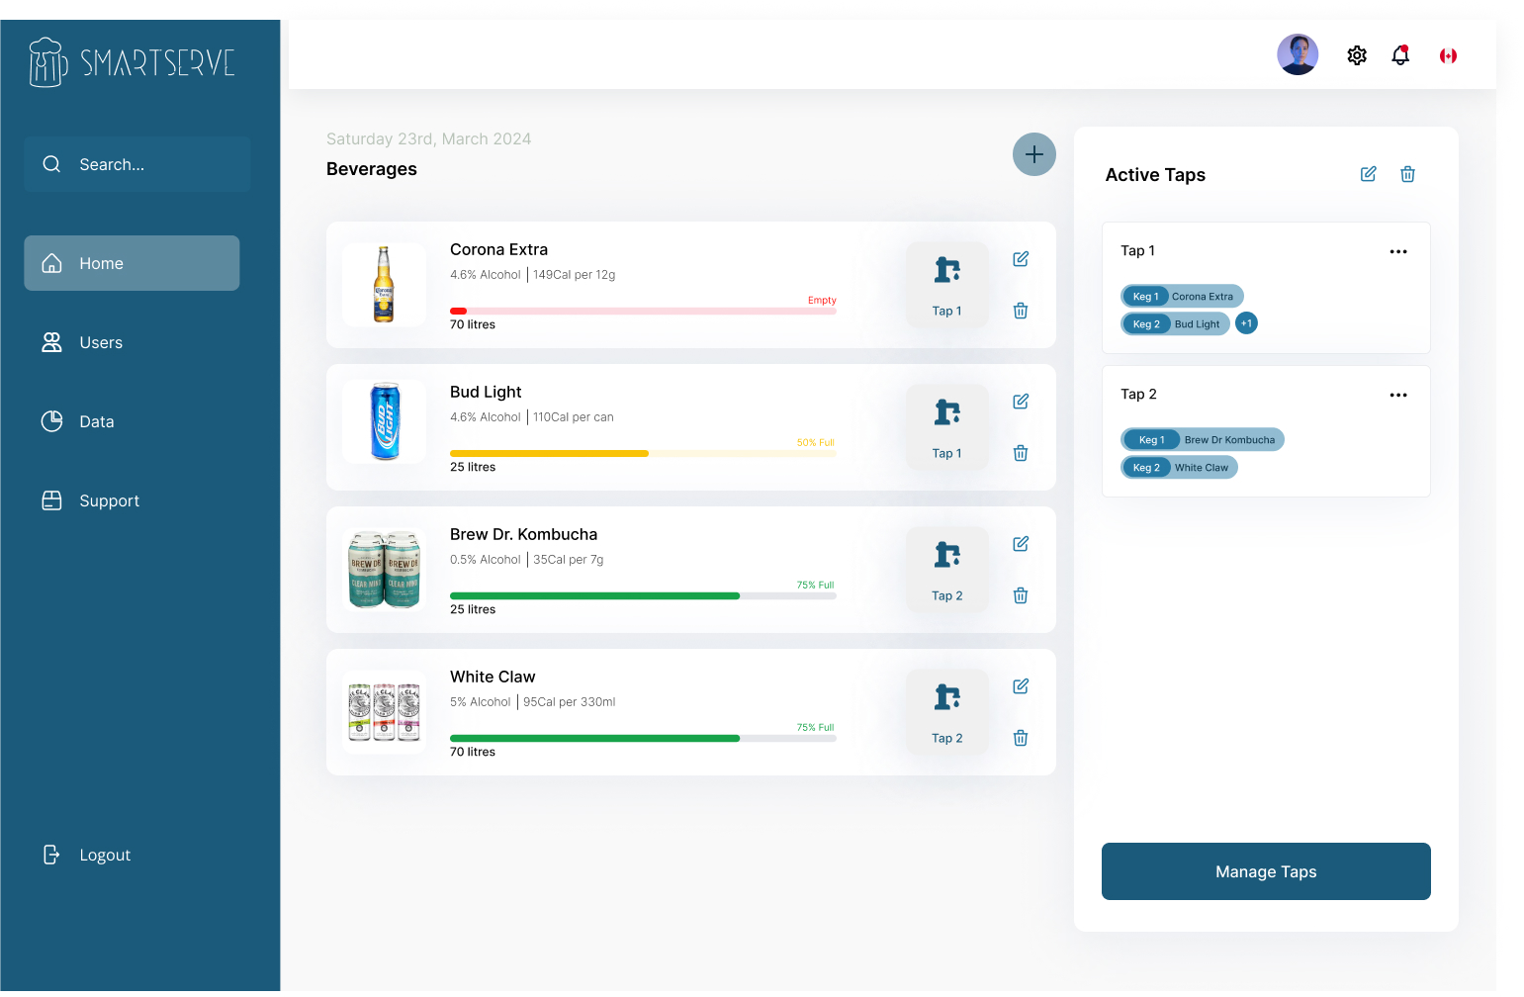Click inside the Search field

(136, 164)
